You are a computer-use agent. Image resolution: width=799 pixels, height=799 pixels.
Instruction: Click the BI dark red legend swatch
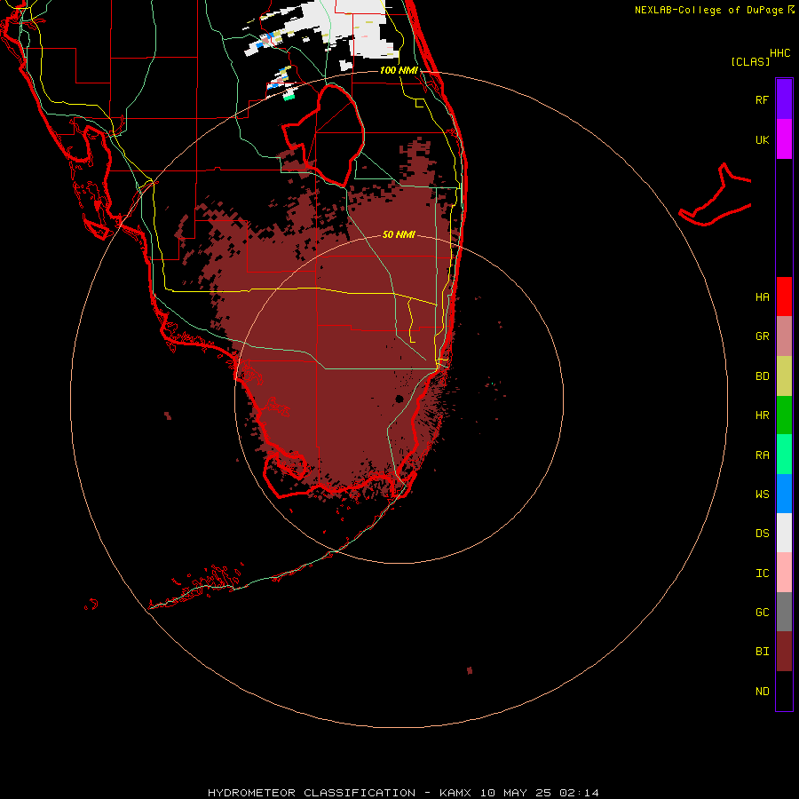[x=784, y=652]
